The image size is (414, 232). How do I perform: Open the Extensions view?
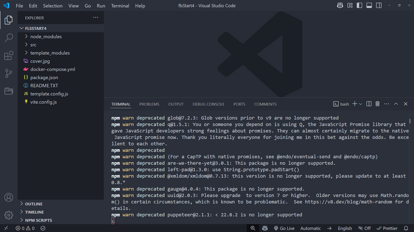[9, 56]
